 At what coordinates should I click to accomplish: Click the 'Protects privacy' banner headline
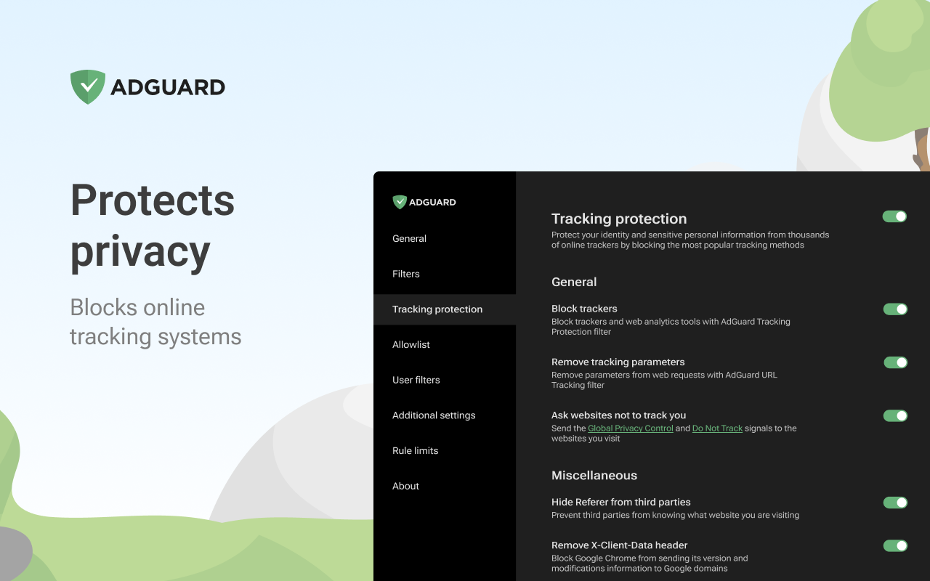click(153, 226)
